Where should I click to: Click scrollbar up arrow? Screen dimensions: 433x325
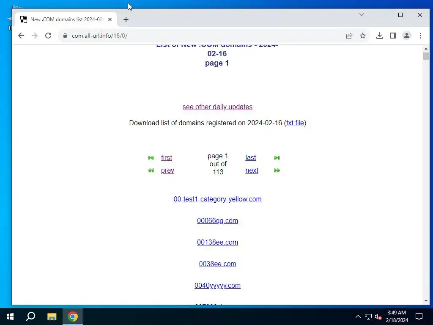[426, 49]
